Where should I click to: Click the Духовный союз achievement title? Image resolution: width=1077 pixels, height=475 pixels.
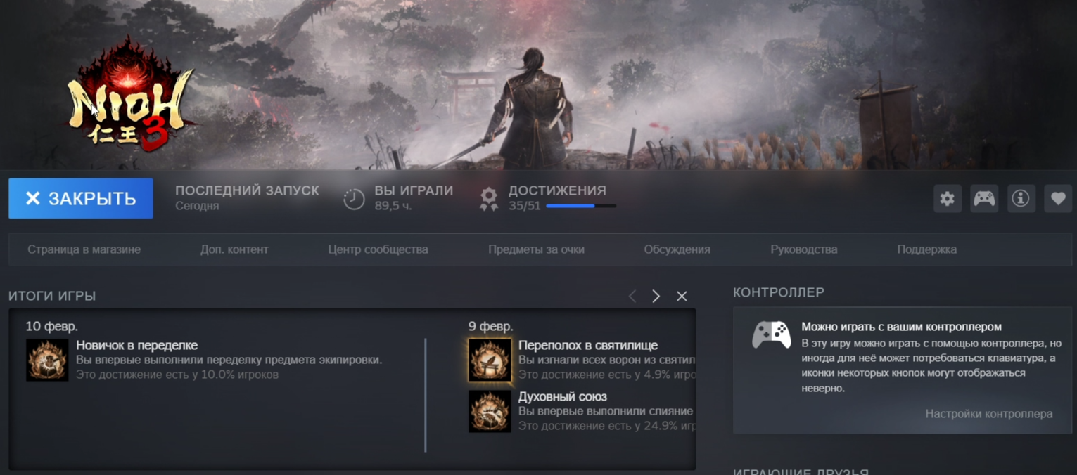[x=563, y=396]
